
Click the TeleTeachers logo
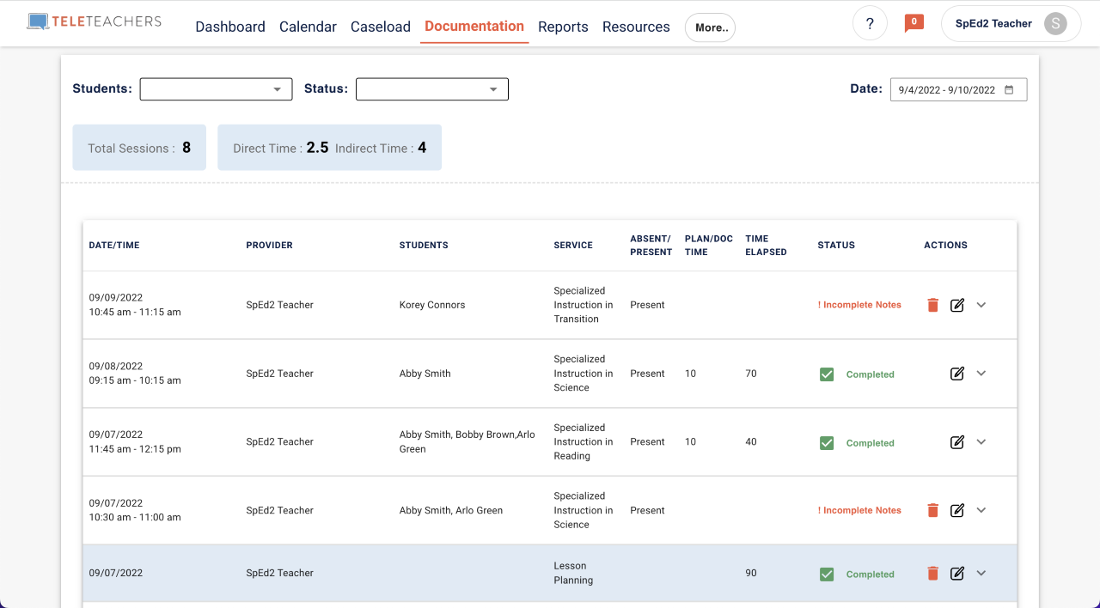[95, 21]
